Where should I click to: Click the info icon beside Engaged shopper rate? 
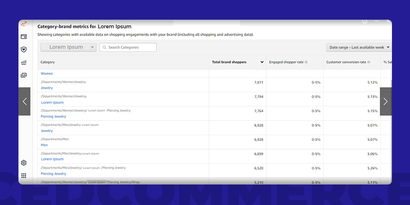point(306,62)
